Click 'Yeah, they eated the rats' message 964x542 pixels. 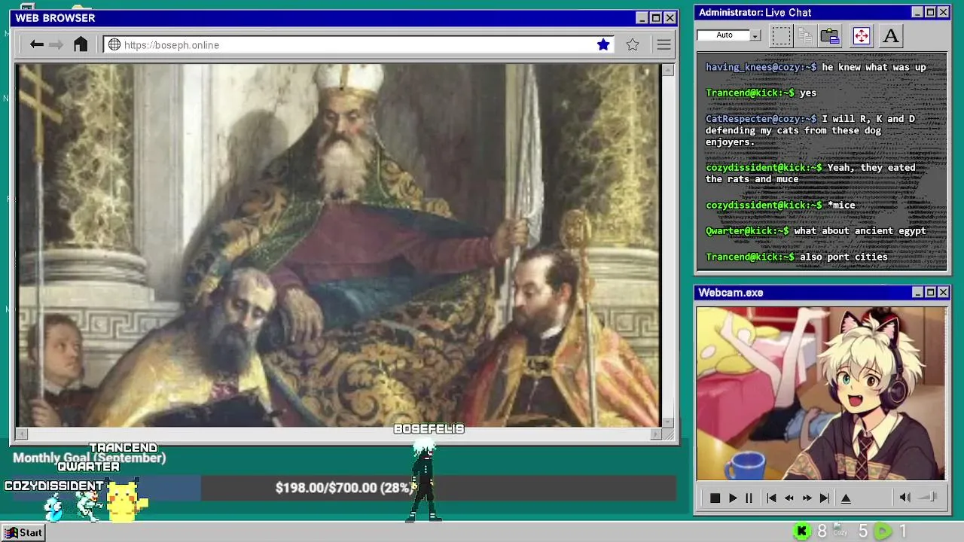click(x=810, y=173)
